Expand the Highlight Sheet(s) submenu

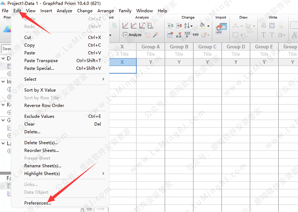pos(64,174)
